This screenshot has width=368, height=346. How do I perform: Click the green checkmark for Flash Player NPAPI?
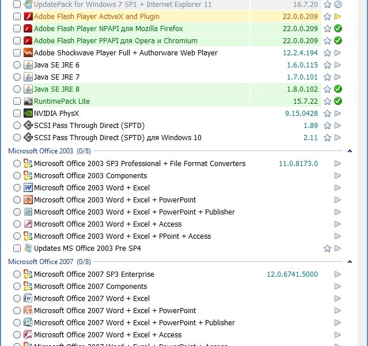pyautogui.click(x=337, y=28)
